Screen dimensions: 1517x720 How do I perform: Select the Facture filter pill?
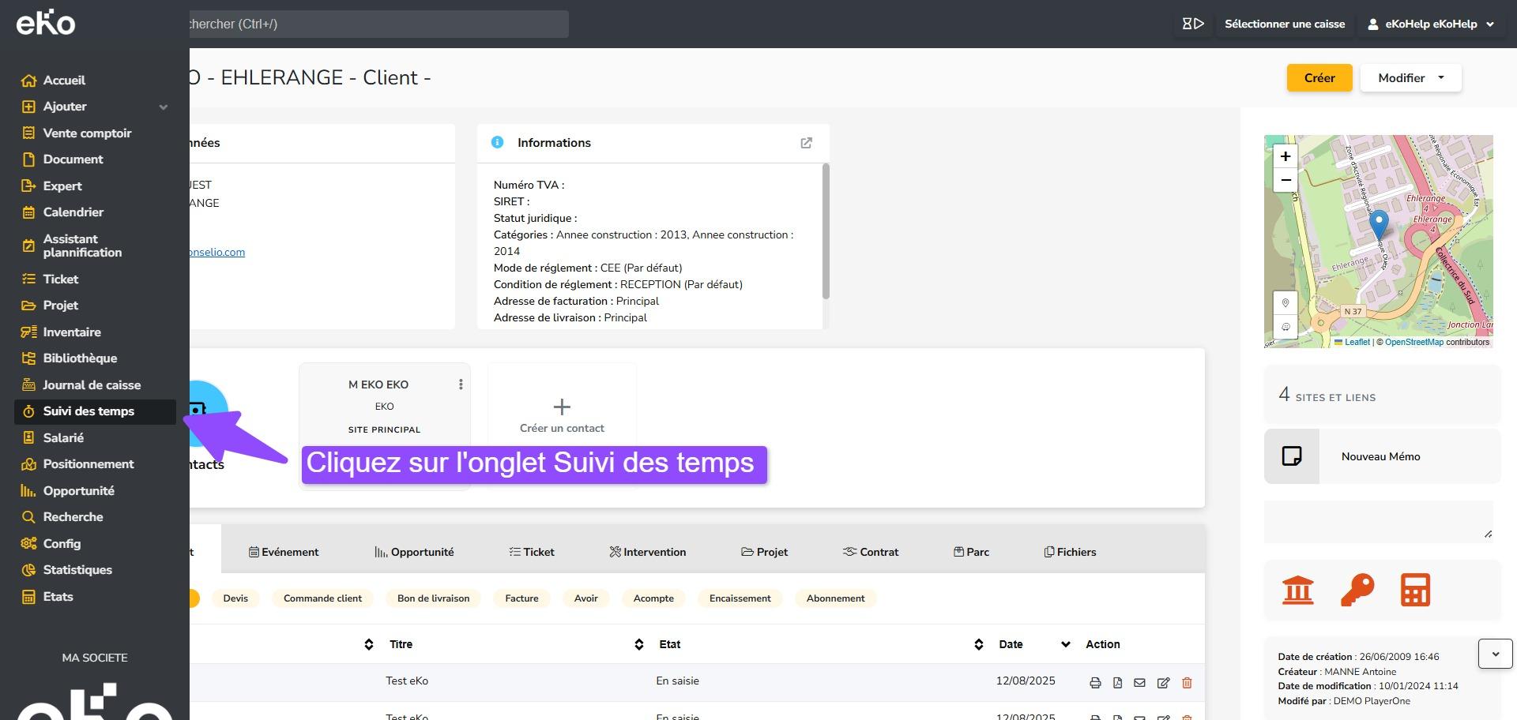tap(521, 598)
